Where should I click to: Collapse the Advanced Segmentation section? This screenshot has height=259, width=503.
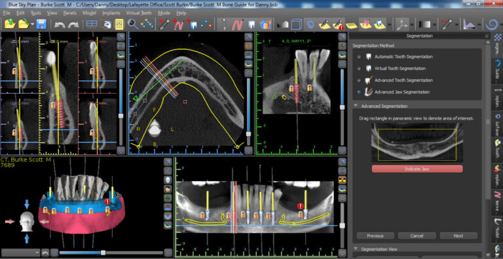[356, 106]
